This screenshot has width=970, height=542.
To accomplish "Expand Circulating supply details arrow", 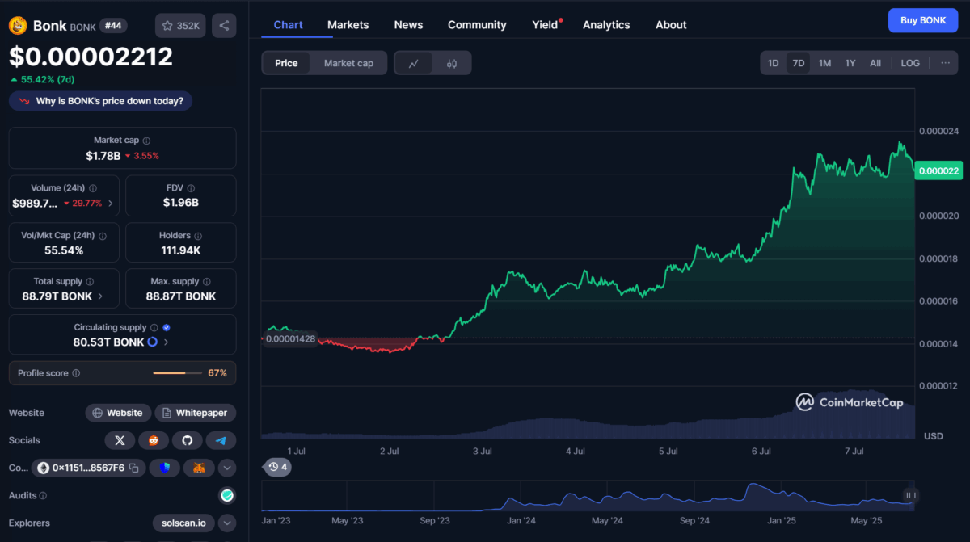I will [x=167, y=342].
